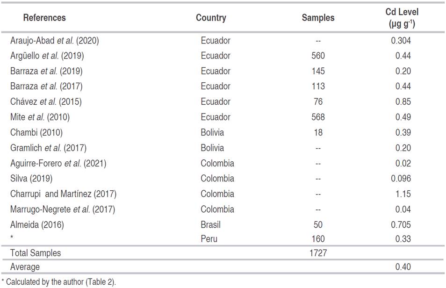Image resolution: width=446 pixels, height=288 pixels.
Task: Select the Gramlich et al. (2017) reference
Action: tap(48, 148)
